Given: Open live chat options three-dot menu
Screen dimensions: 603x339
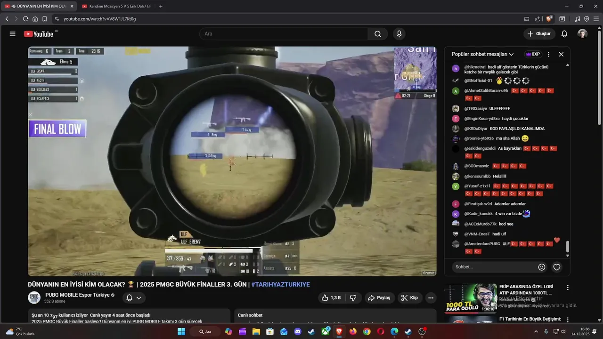Looking at the screenshot, I should [548, 54].
